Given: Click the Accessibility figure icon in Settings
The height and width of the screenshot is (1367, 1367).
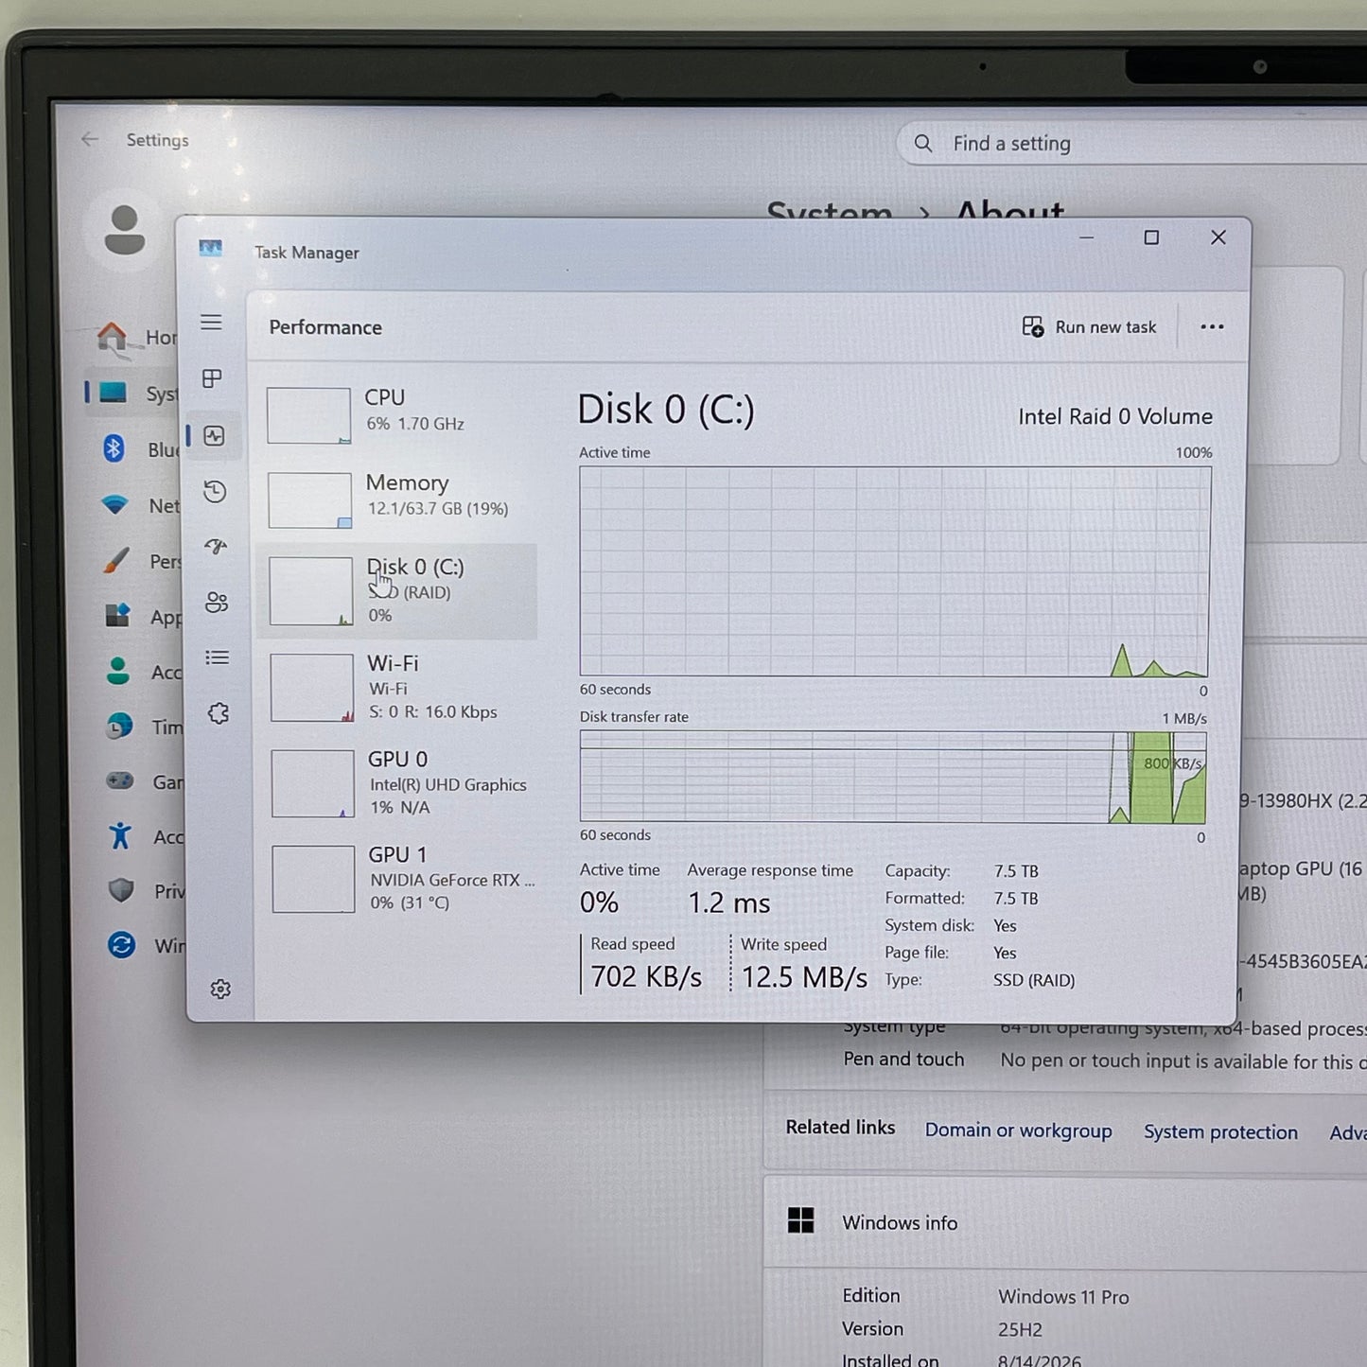Looking at the screenshot, I should click(120, 836).
